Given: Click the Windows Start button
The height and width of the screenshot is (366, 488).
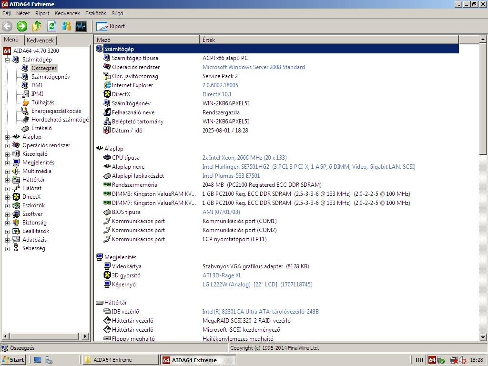Looking at the screenshot, I should (x=13, y=360).
